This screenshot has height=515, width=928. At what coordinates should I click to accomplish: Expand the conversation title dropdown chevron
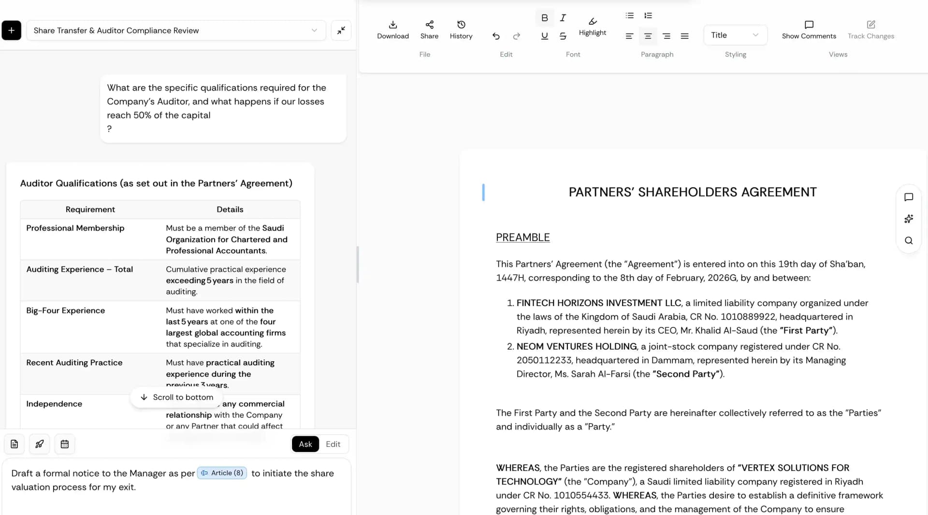click(314, 30)
